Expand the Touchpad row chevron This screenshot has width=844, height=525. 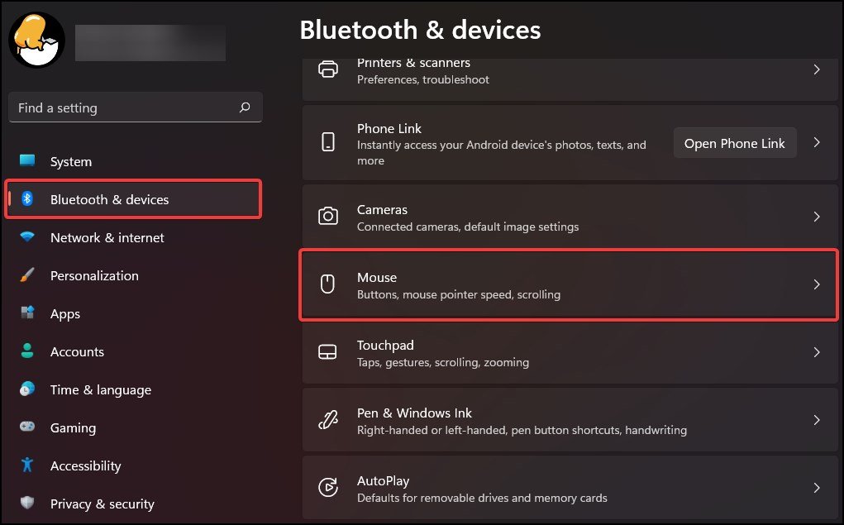[817, 352]
